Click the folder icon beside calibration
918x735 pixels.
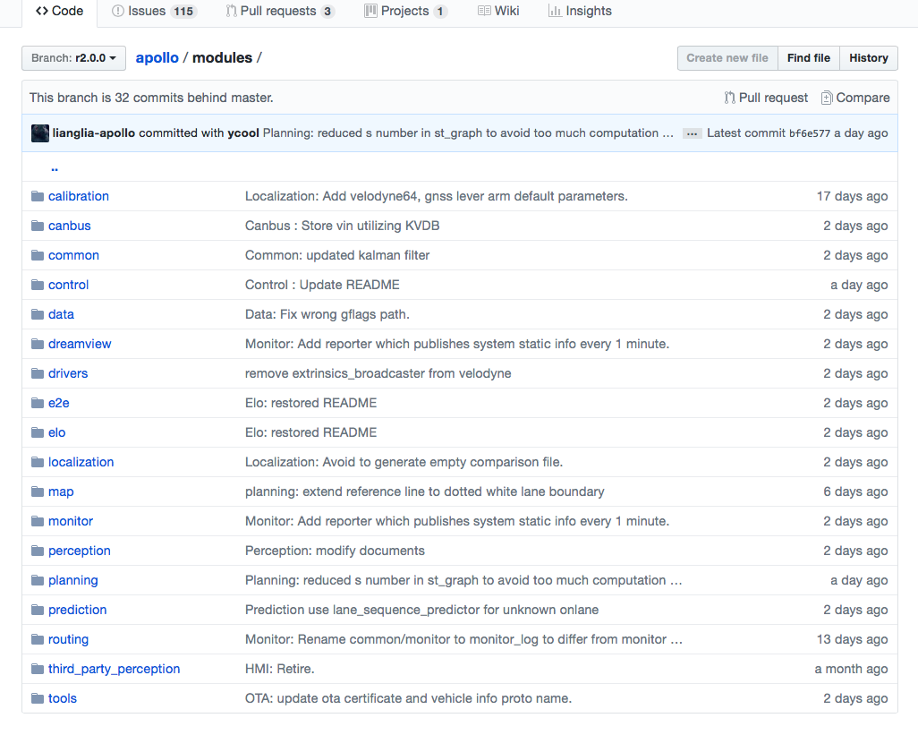tap(38, 196)
